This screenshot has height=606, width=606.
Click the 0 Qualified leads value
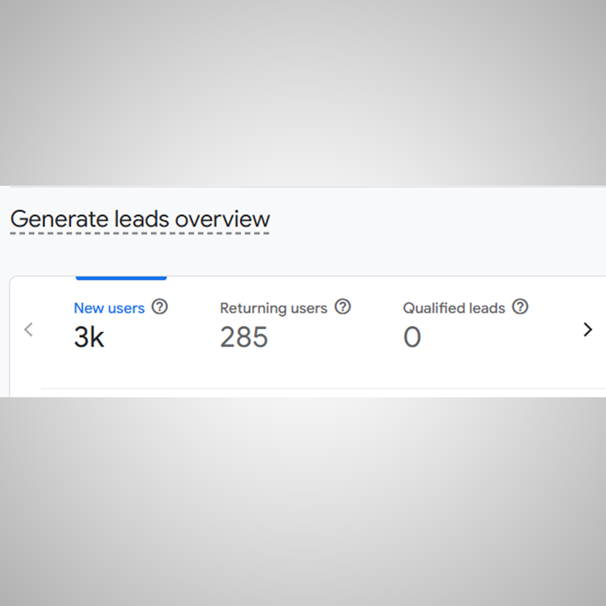412,337
